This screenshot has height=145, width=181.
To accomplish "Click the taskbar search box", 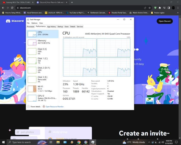I will click(x=27, y=142).
